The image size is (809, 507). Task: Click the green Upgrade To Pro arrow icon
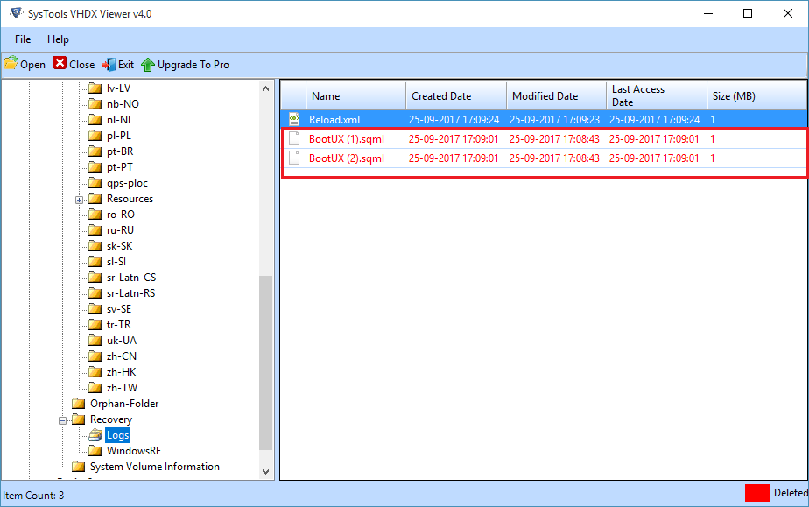[x=148, y=65]
